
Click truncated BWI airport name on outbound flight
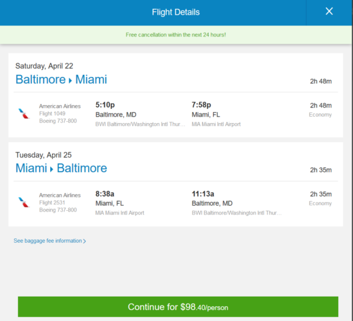141,124
